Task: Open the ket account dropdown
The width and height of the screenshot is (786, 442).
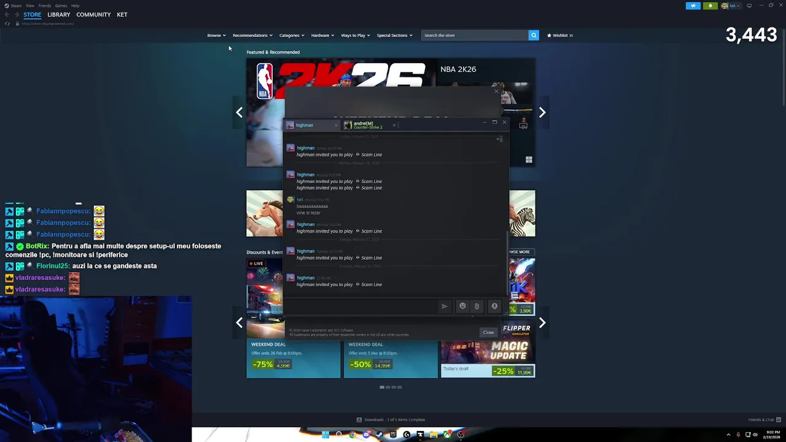Action: (732, 6)
